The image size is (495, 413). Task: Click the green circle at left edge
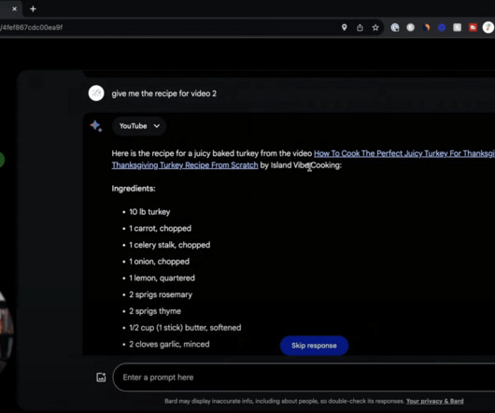click(x=1, y=160)
